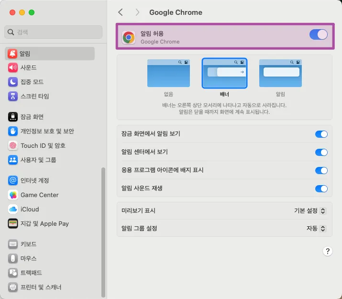Select 인터넷 계정 label in sidebar
The height and width of the screenshot is (299, 342).
(x=35, y=180)
